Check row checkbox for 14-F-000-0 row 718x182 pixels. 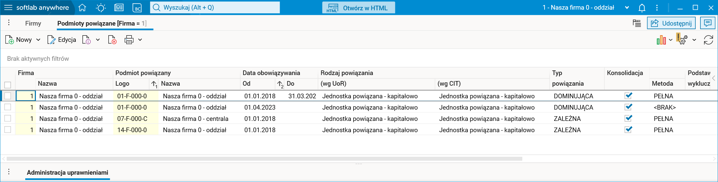click(x=8, y=130)
